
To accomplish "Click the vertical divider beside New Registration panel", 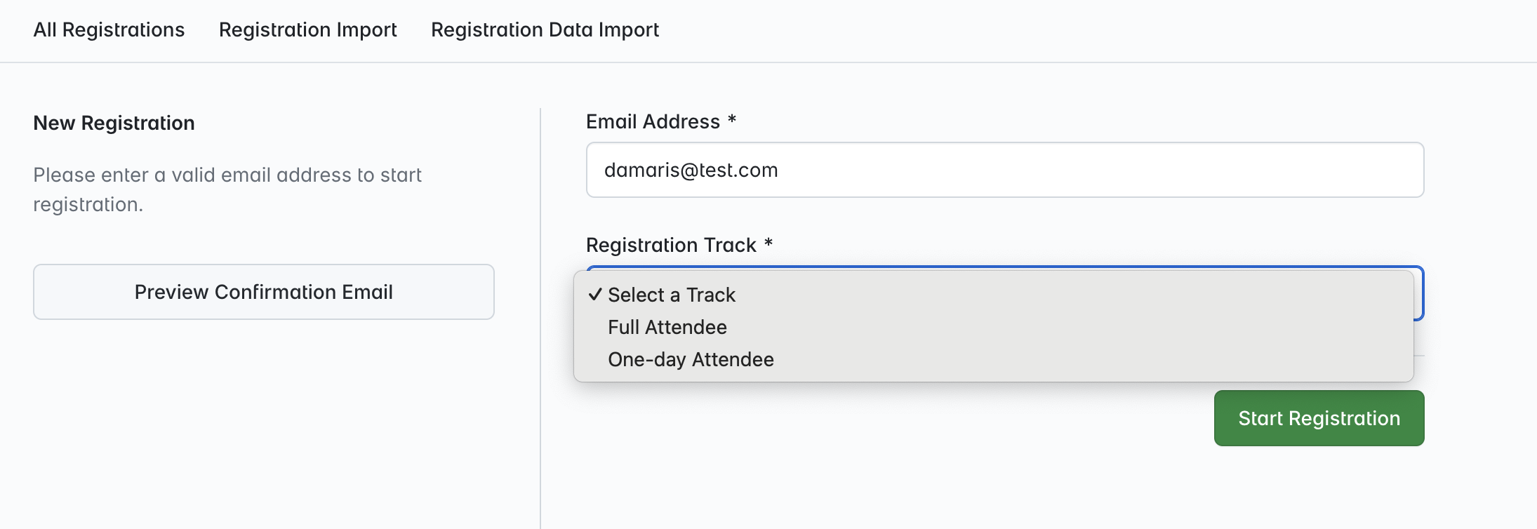I will click(x=540, y=316).
